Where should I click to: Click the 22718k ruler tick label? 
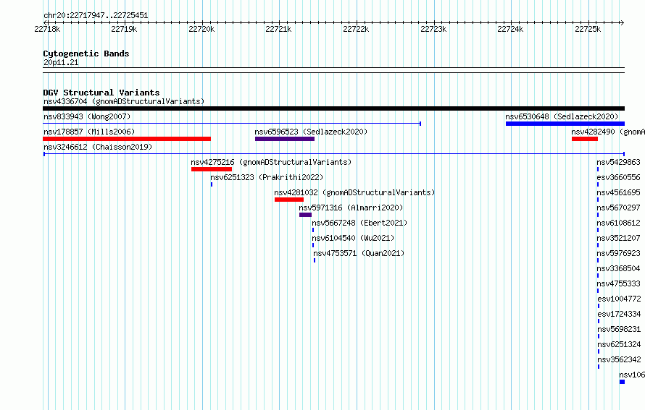coord(47,29)
